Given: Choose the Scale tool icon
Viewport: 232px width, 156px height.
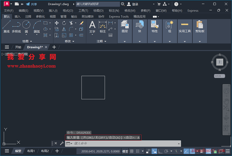Looking at the screenshot, I should (x=64, y=35).
